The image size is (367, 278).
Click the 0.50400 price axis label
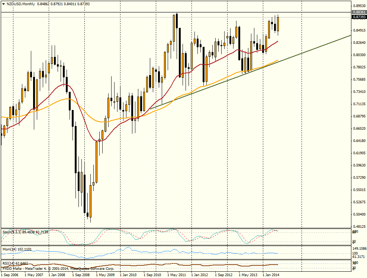click(x=358, y=214)
